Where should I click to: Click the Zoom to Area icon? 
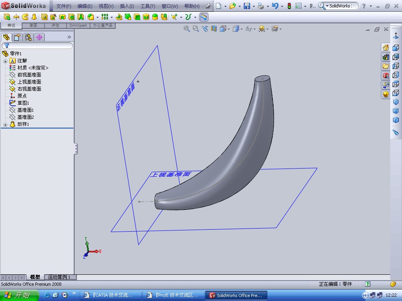click(196, 29)
